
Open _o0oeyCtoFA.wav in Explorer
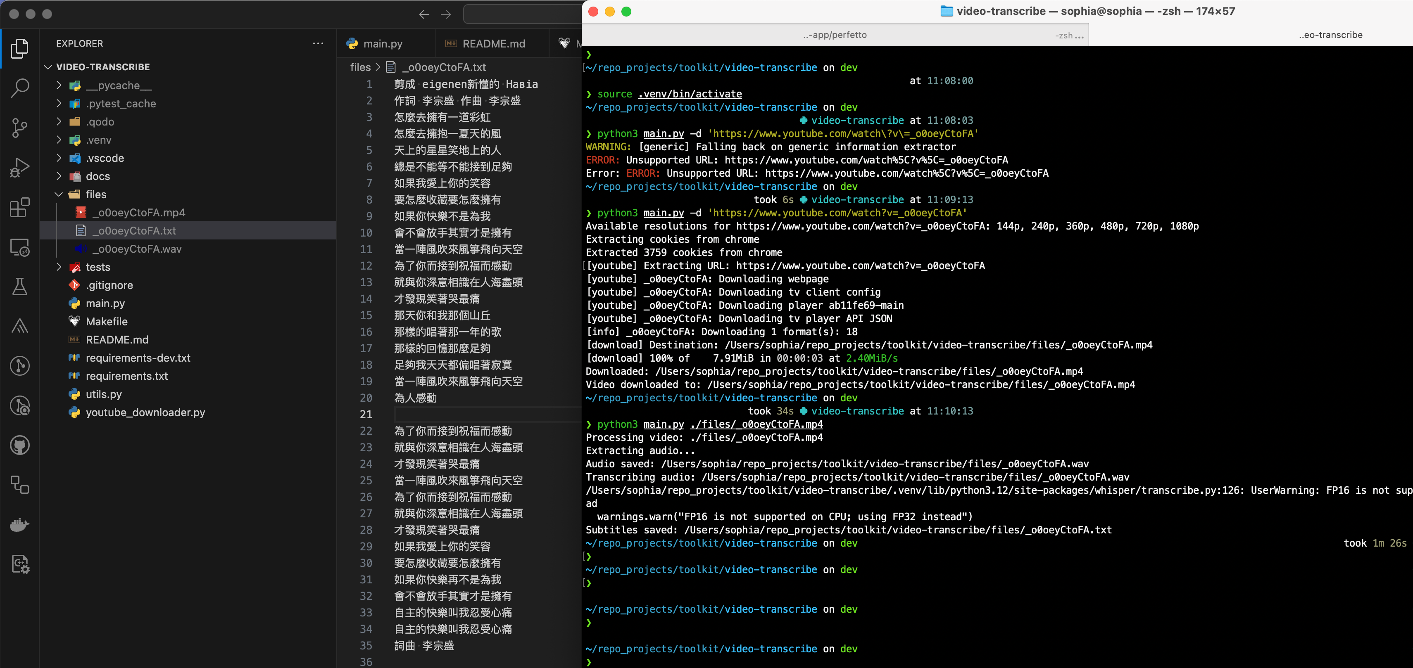(188, 249)
